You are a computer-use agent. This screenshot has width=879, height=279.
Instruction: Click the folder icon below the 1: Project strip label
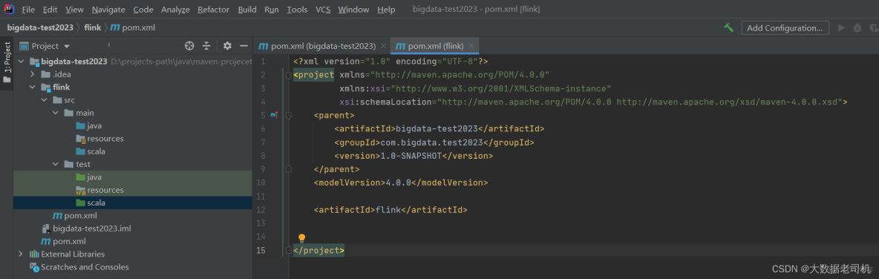(7, 79)
